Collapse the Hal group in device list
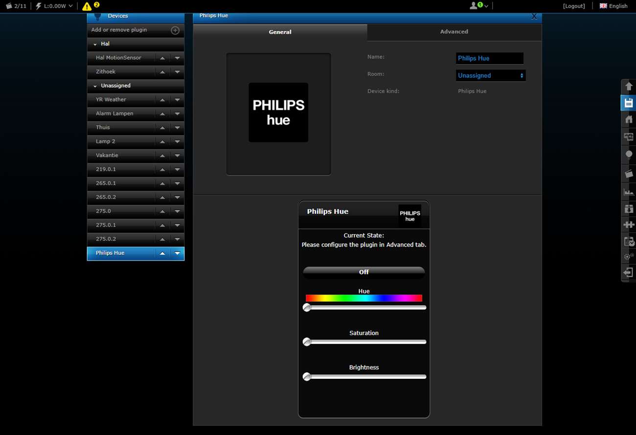Image resolution: width=636 pixels, height=435 pixels. pos(95,44)
